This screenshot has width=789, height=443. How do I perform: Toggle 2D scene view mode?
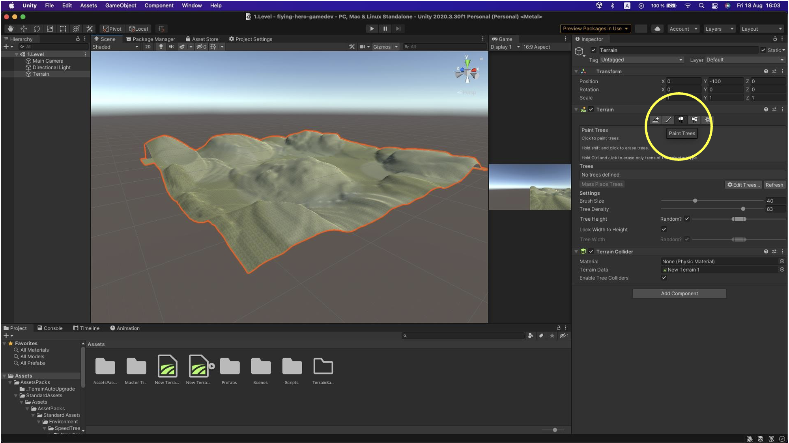coord(148,47)
